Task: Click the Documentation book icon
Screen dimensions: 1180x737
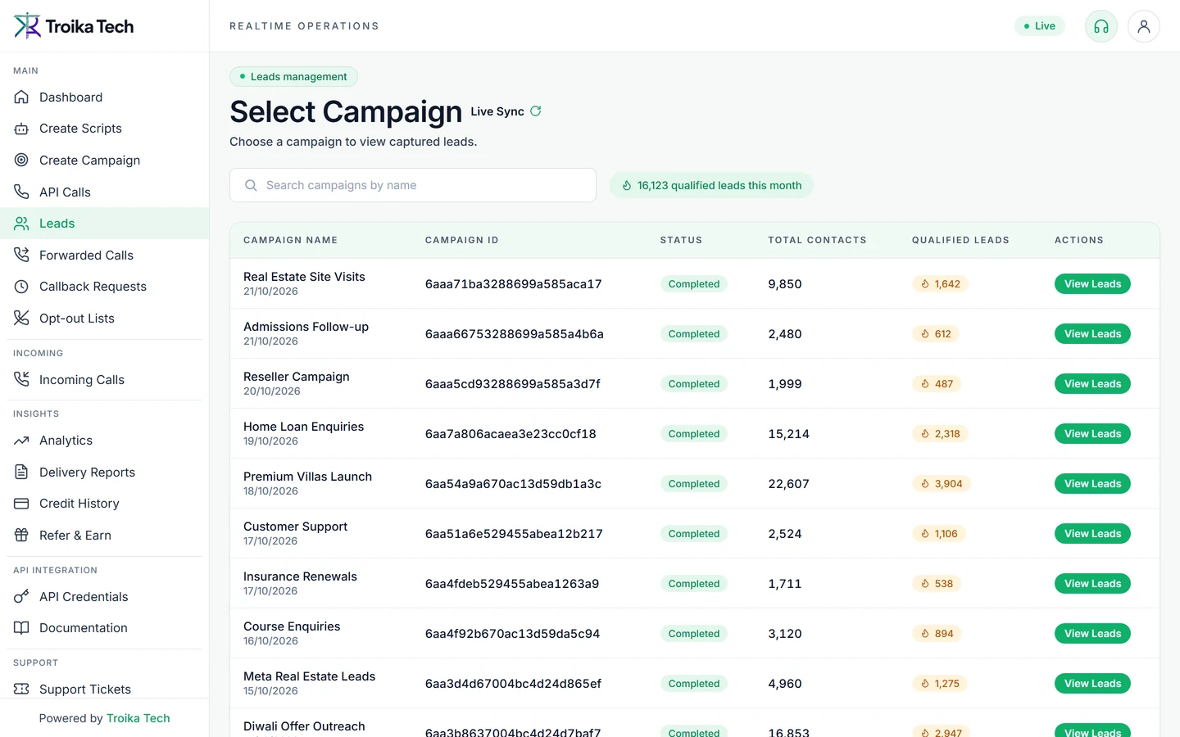Action: pos(21,628)
